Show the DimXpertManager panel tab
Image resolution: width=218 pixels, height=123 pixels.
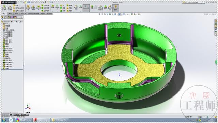[x=12, y=17]
